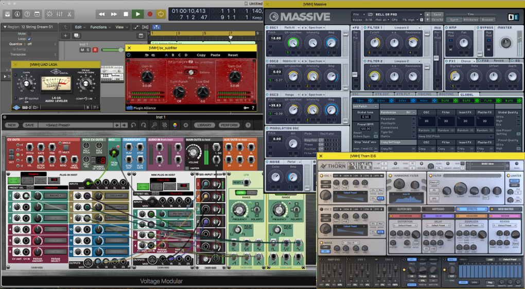Viewport: 525px width, 289px height.
Task: Open the Select Preset field in Voltage Modular
Action: [x=75, y=125]
